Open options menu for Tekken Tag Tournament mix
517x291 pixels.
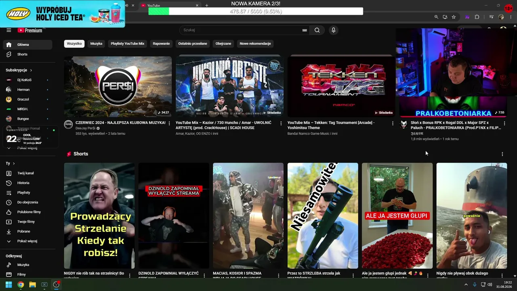[393, 123]
